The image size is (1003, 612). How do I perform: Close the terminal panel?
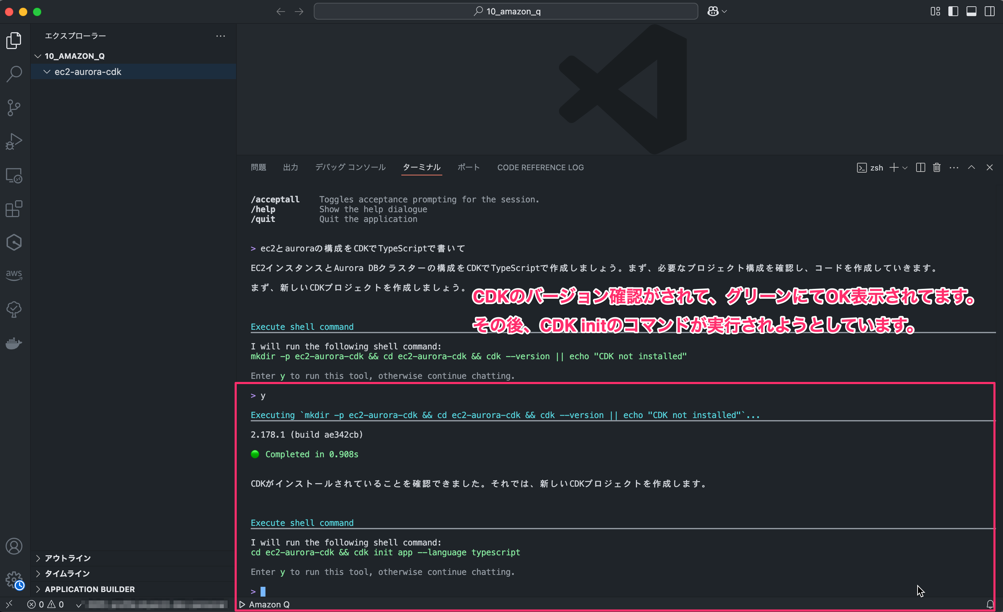990,168
